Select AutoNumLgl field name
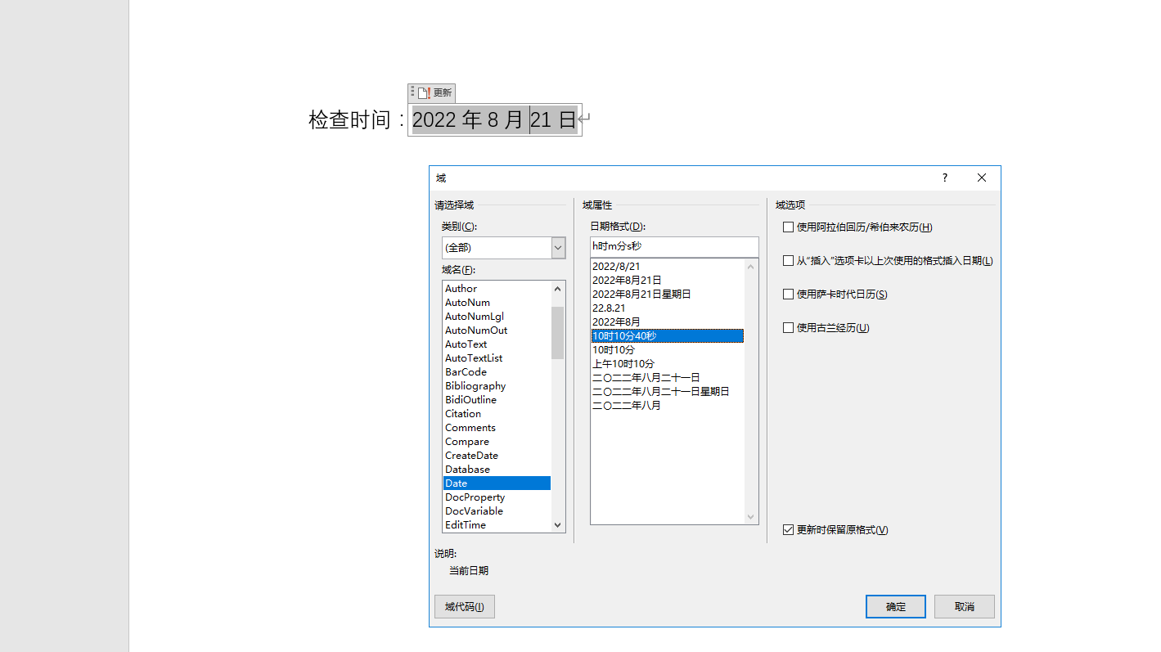1161x652 pixels. pyautogui.click(x=497, y=317)
